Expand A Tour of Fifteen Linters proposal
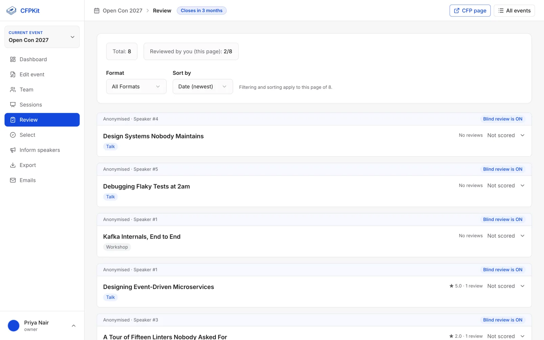 point(523,336)
